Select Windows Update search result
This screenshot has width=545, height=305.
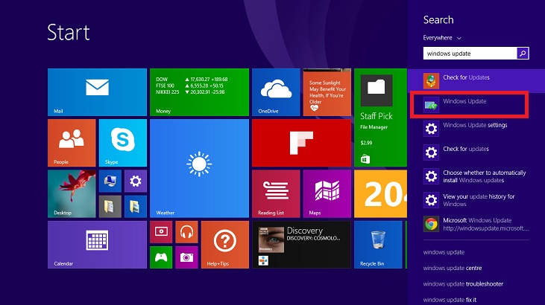pos(470,105)
